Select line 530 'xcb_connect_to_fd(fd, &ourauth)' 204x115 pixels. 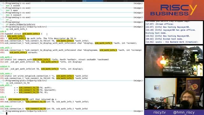[x=28, y=90]
